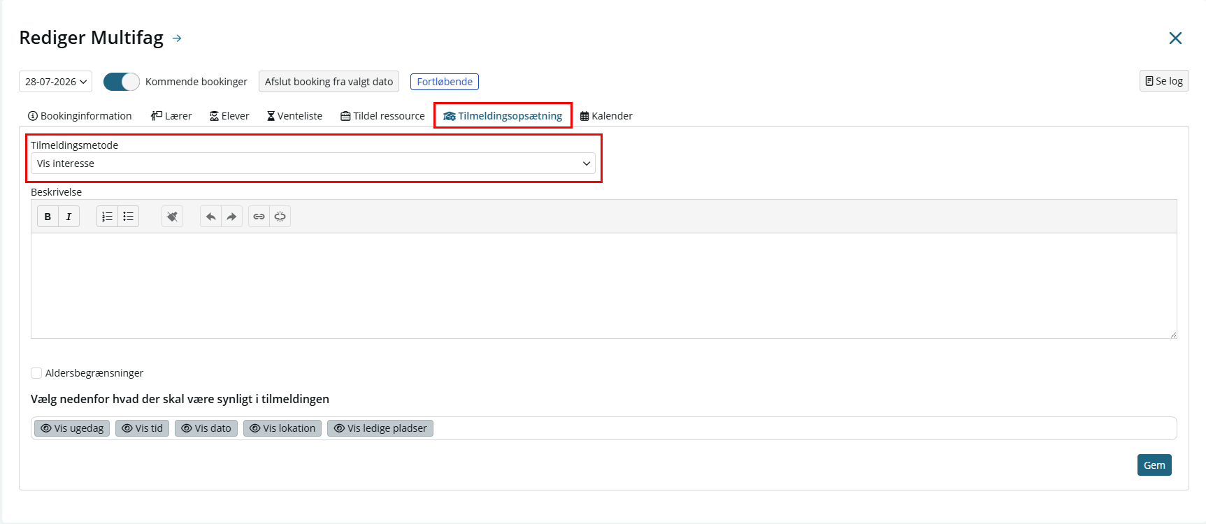1206x524 pixels.
Task: Click Afslut booking fra valgt dato
Action: point(329,82)
